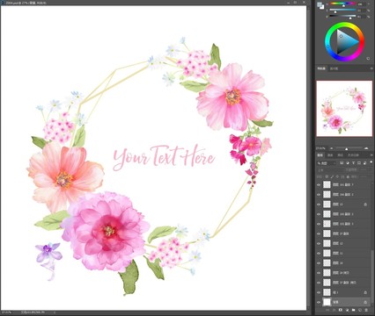Viewport: 375px width, 316px height.
Task: Hide the 组 1 layer via eye icon
Action: 319,292
